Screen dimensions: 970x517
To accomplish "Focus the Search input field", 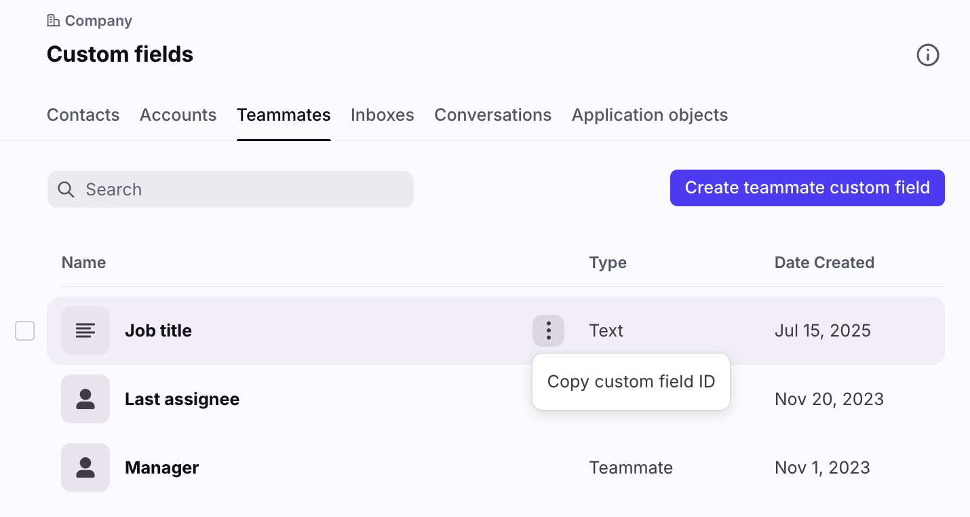I will point(244,189).
